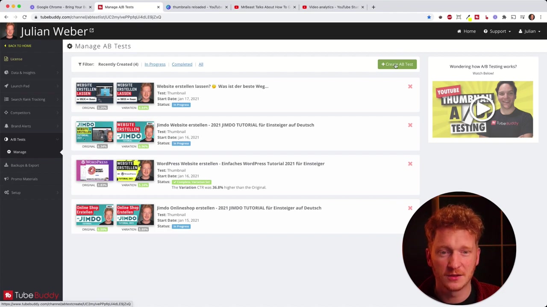Close the Manage A/B Tests tab
This screenshot has width=547, height=307.
(x=158, y=7)
